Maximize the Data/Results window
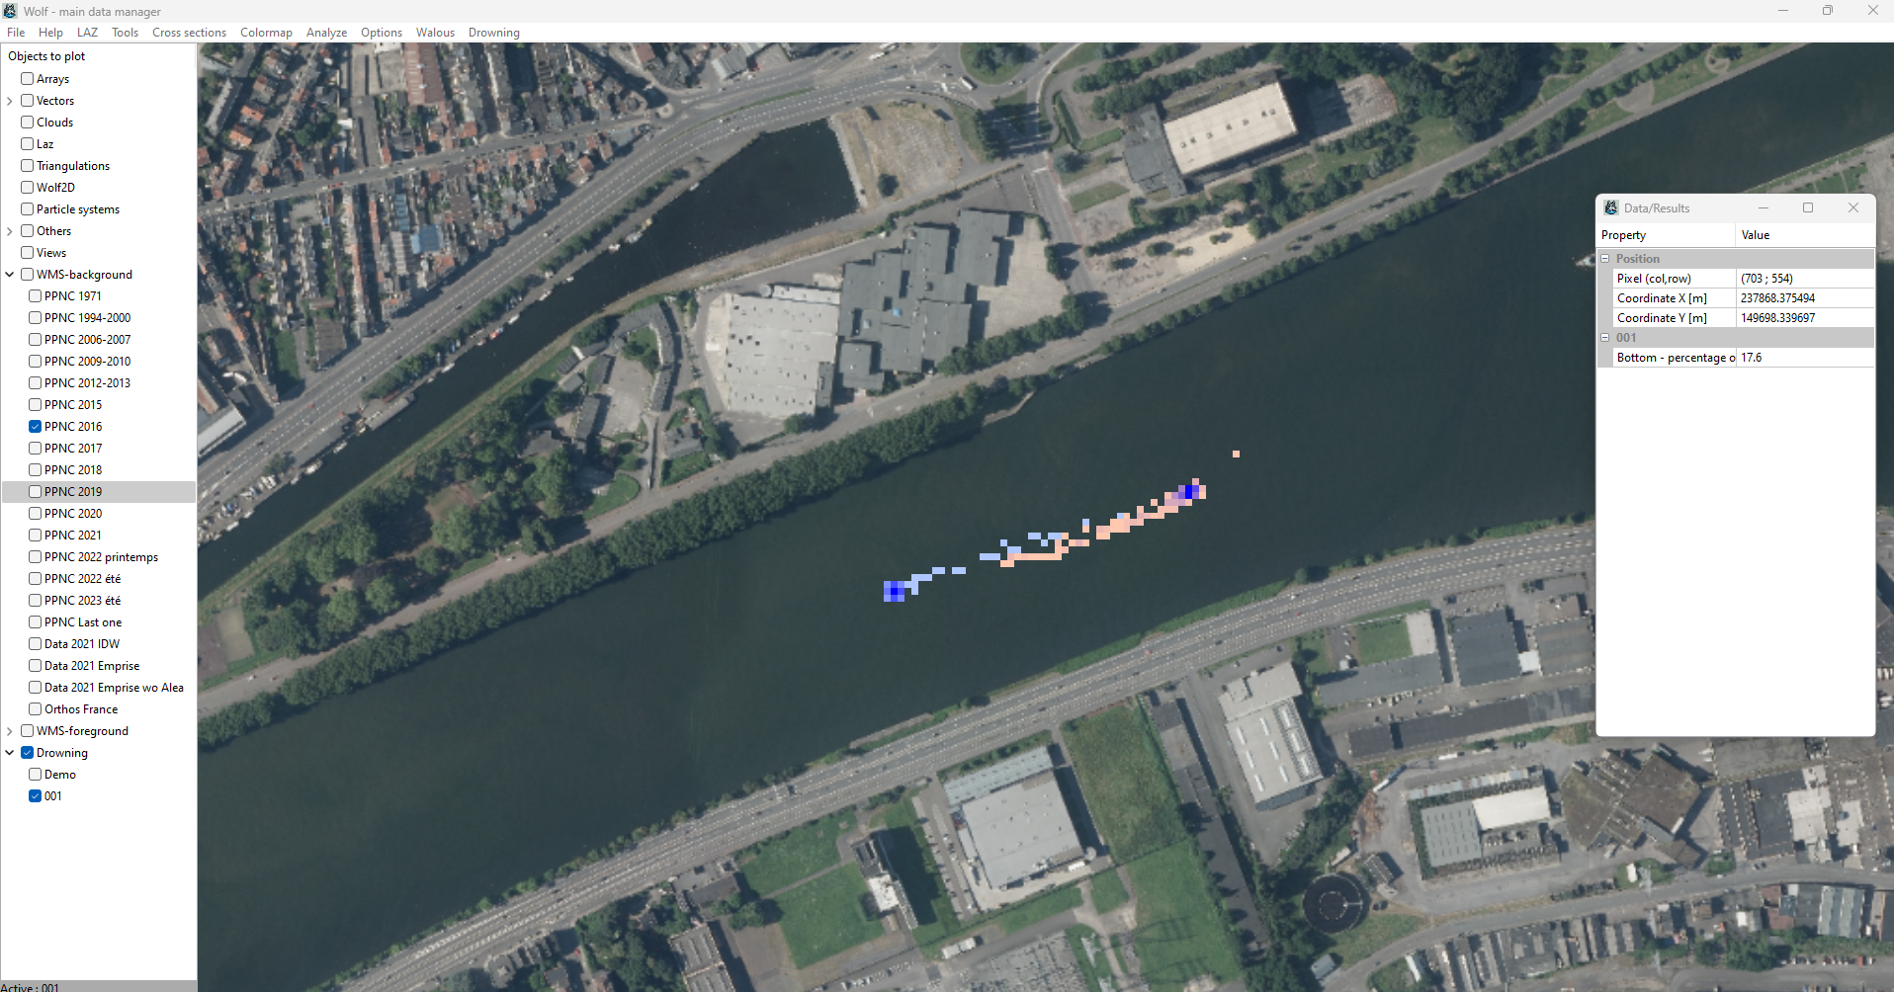1894x992 pixels. click(x=1808, y=207)
